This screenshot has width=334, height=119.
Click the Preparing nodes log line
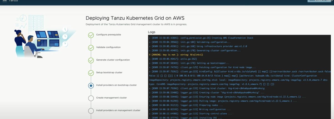186,105
